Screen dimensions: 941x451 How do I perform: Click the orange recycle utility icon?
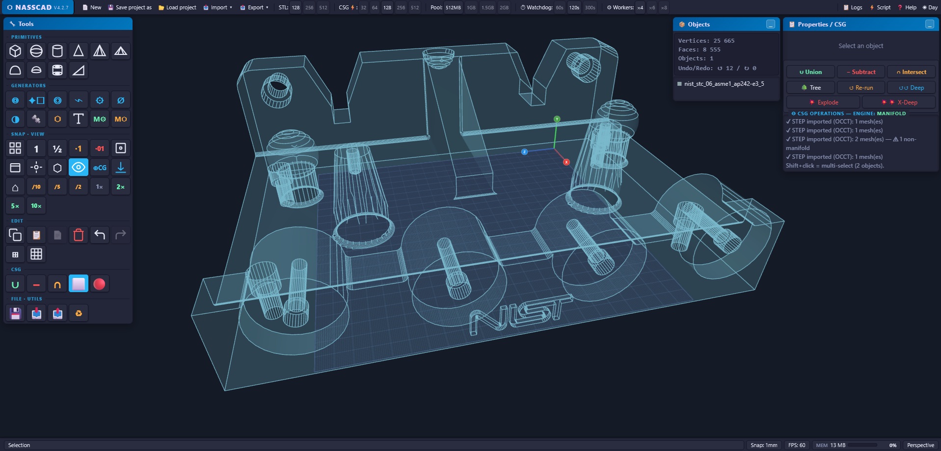tap(79, 313)
